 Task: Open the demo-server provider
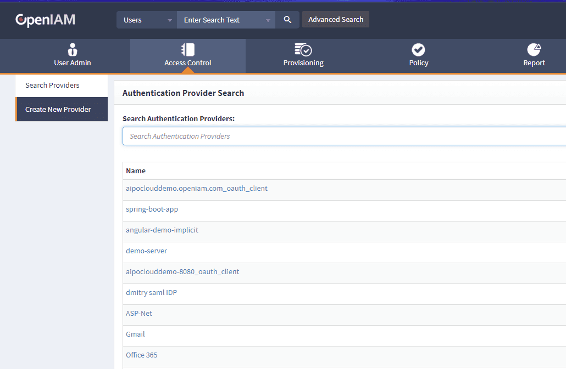click(146, 251)
